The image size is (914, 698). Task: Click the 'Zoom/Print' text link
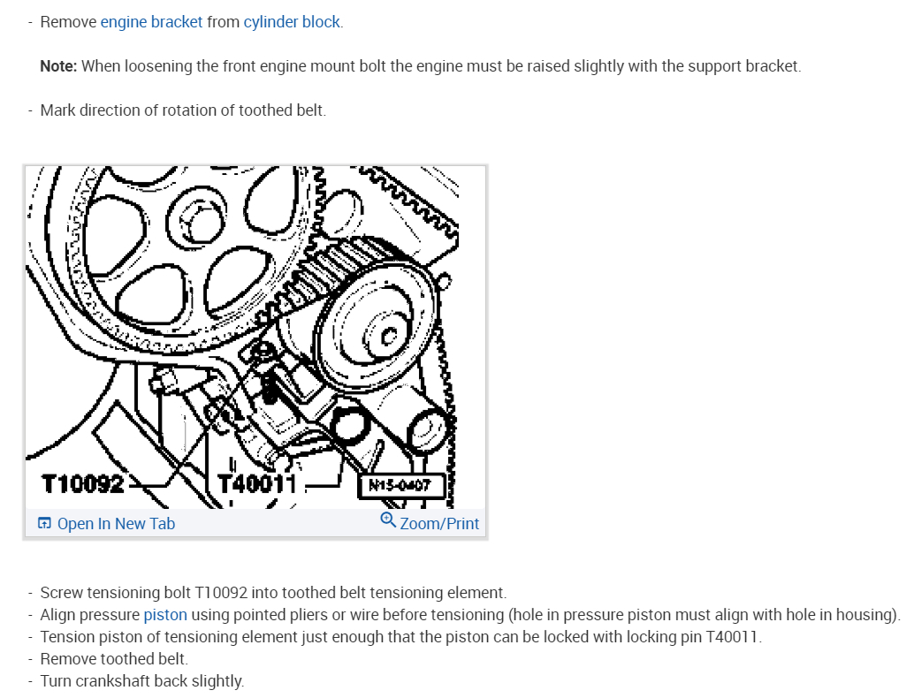pos(439,524)
